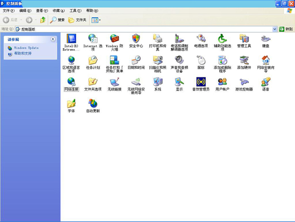Open the 查看(V) menu

42,10
